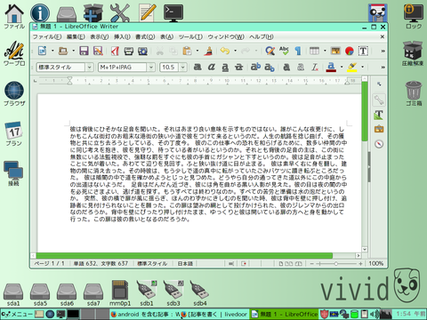The width and height of the screenshot is (427, 320).
Task: Click the 100% zoom level
Action: (375, 263)
